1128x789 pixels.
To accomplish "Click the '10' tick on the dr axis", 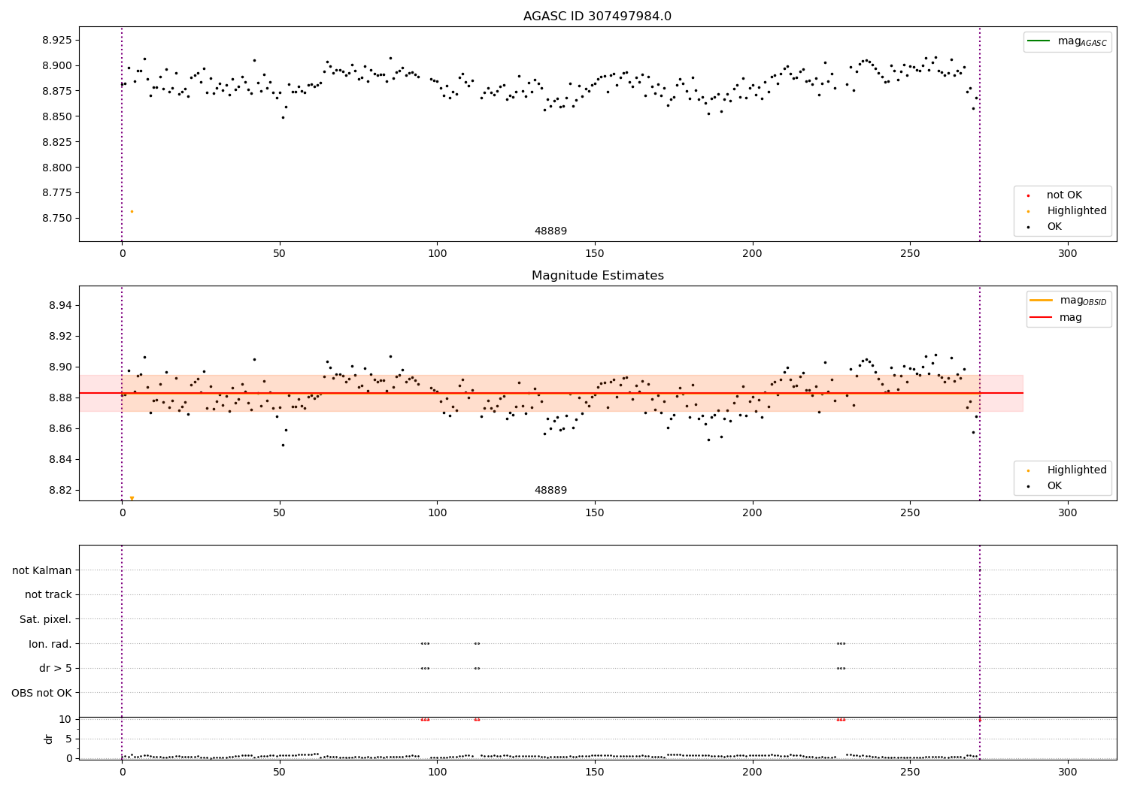I will [65, 719].
